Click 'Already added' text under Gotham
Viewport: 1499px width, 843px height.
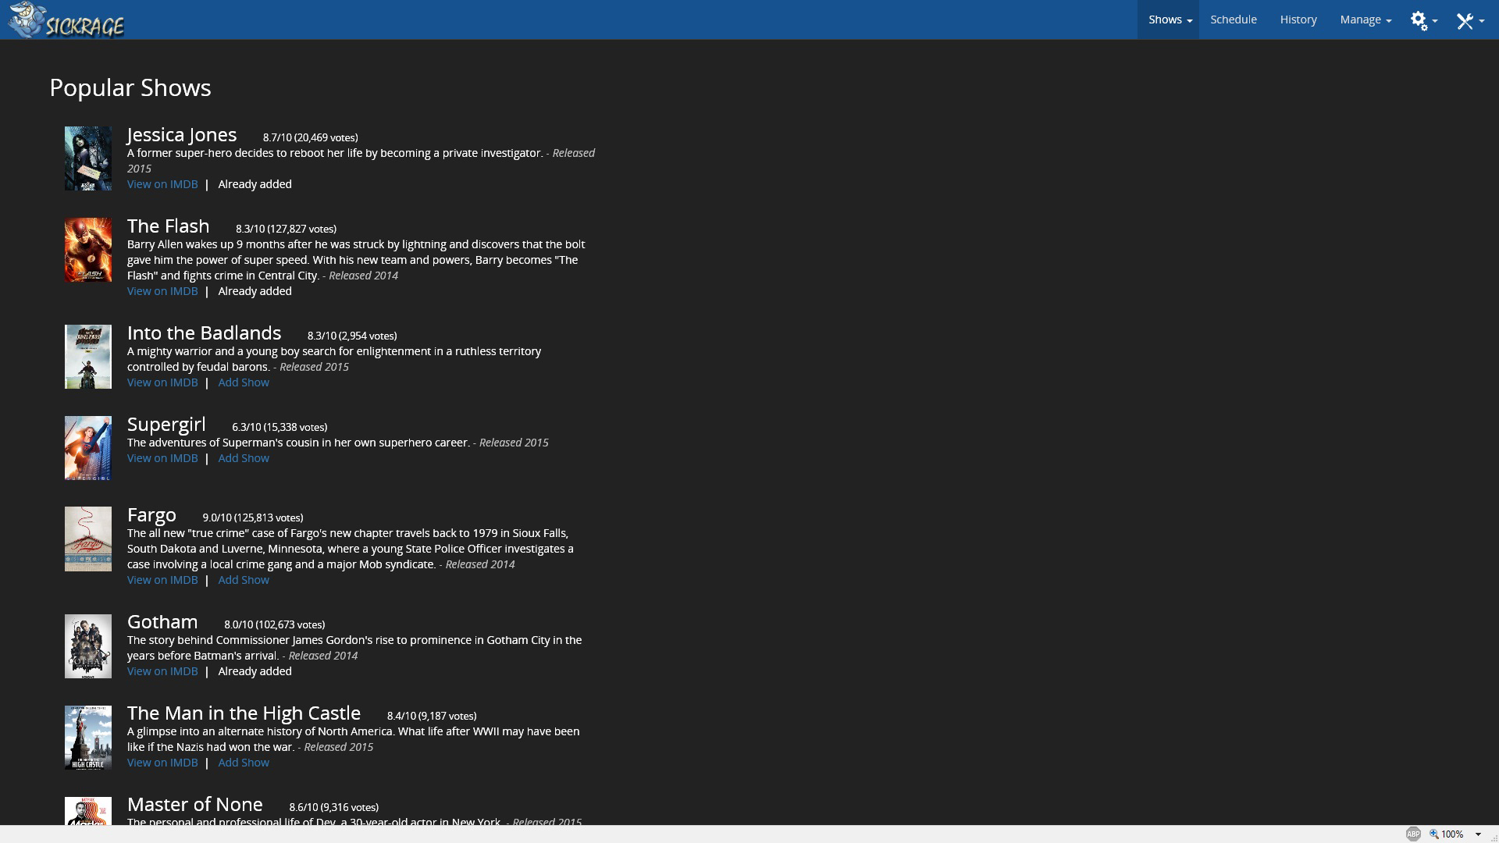(x=255, y=671)
